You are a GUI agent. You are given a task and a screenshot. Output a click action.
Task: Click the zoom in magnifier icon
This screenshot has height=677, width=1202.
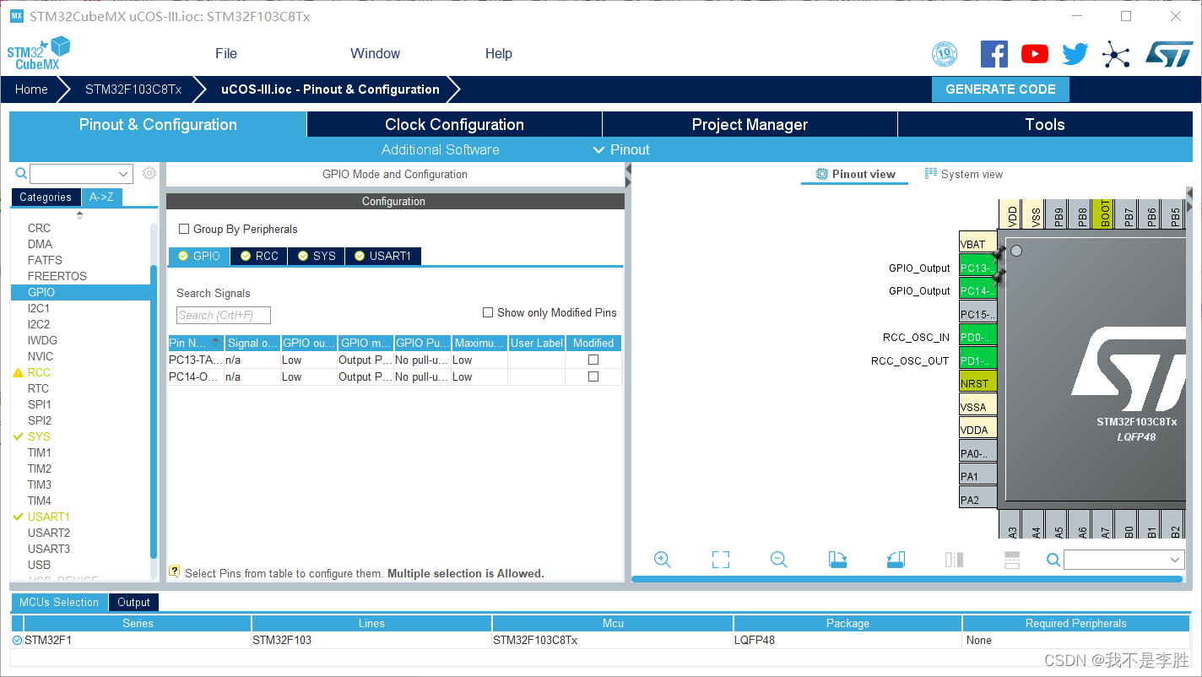pyautogui.click(x=663, y=560)
